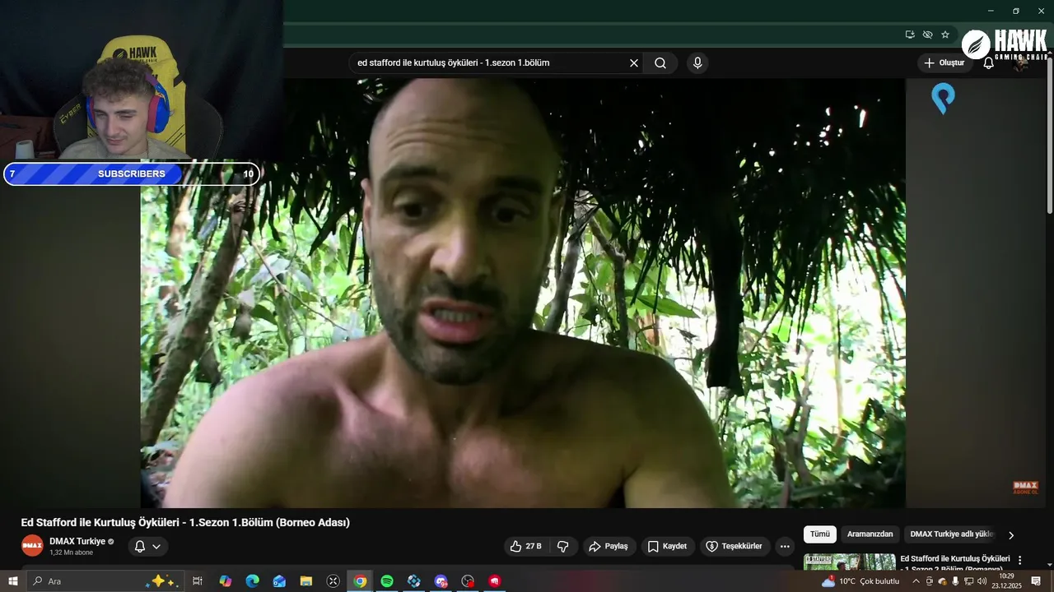Click the install app icon in address bar

910,35
